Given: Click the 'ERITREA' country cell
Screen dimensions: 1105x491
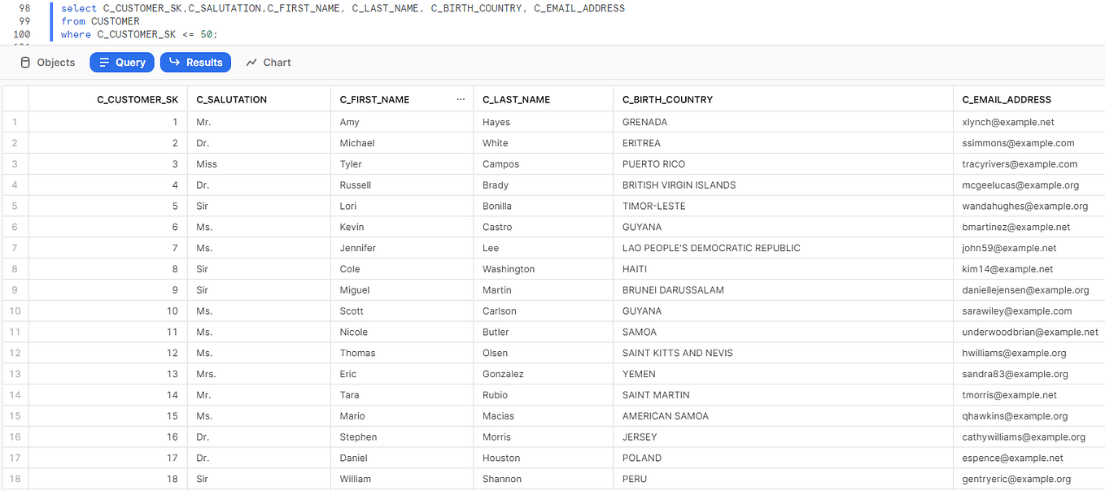Looking at the screenshot, I should click(x=641, y=143).
